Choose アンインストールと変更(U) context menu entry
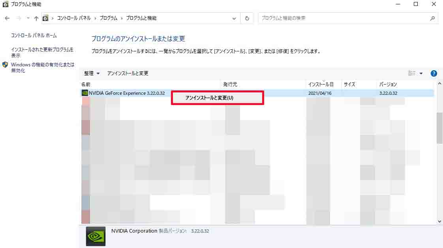443x248 pixels. [217, 98]
